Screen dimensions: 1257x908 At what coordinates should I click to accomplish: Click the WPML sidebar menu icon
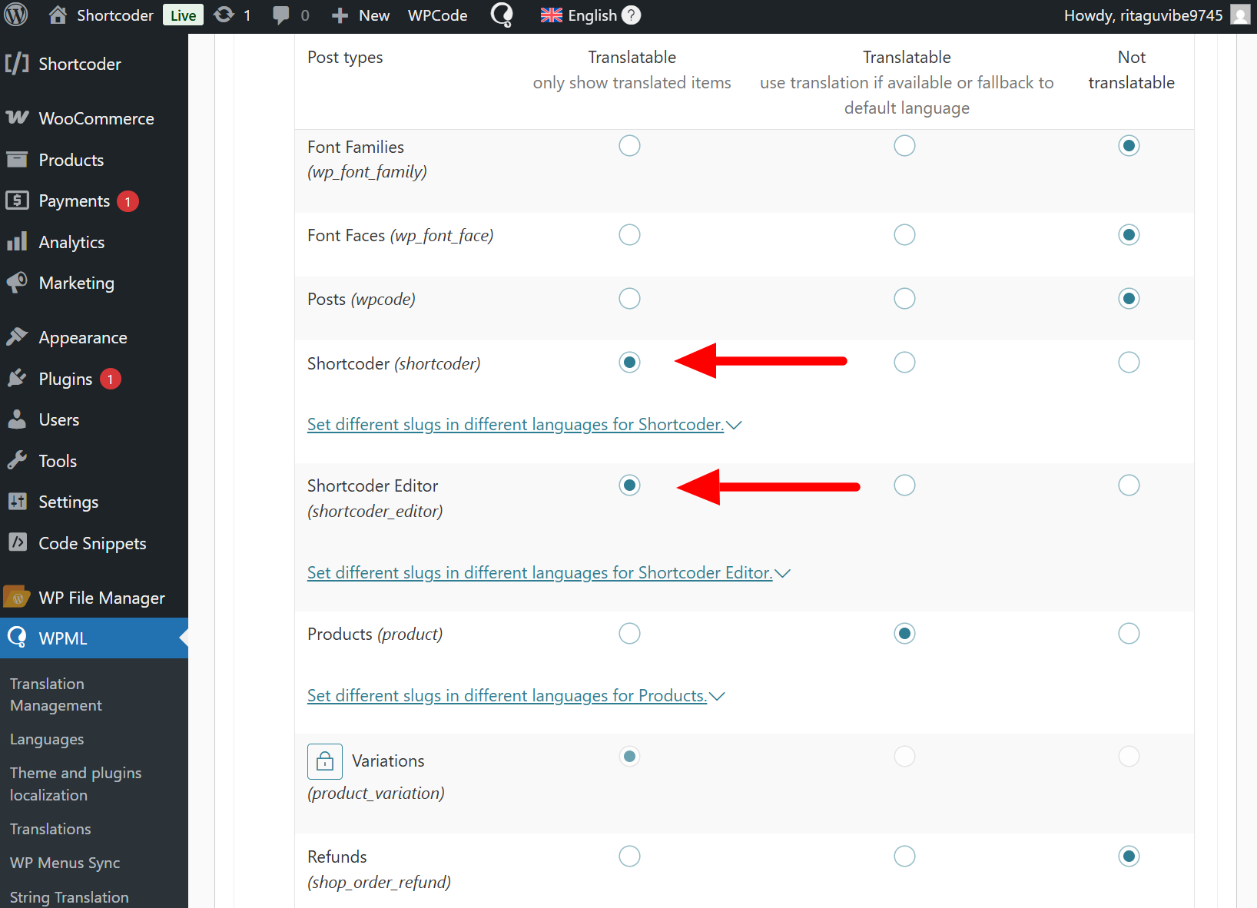(x=17, y=638)
